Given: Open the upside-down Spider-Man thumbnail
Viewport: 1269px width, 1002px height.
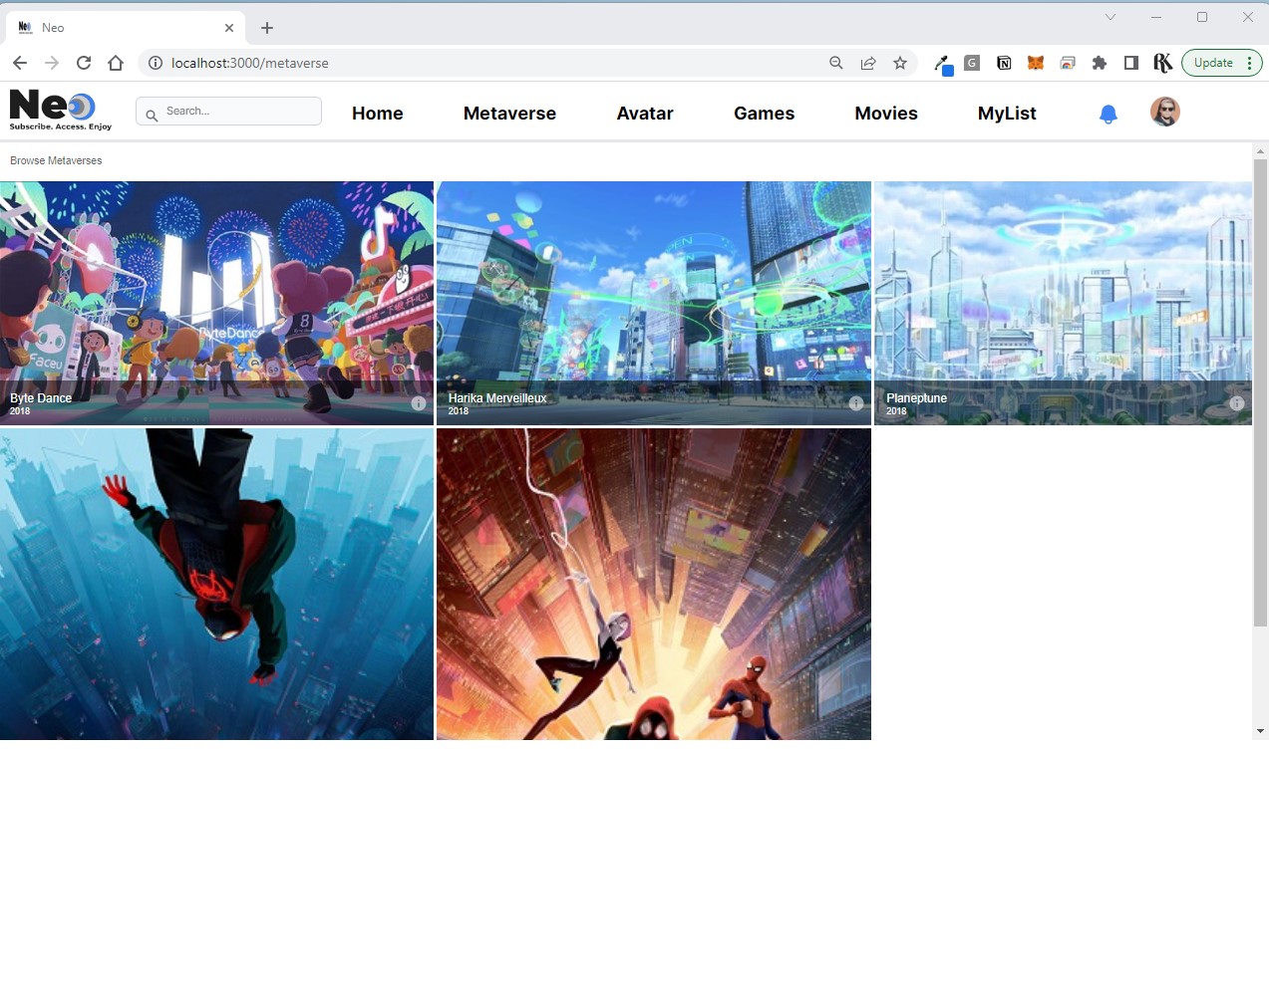Looking at the screenshot, I should [x=216, y=584].
